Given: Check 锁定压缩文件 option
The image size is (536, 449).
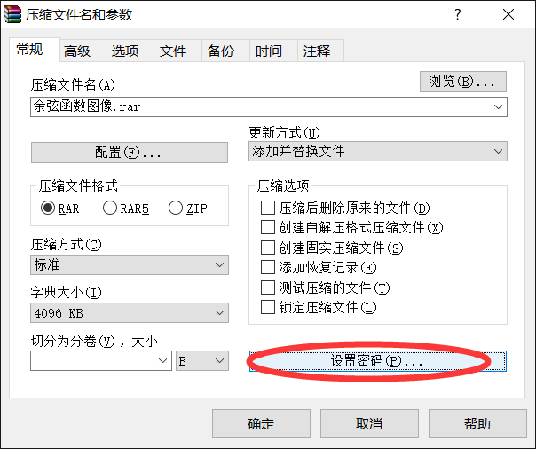Looking at the screenshot, I should click(268, 308).
